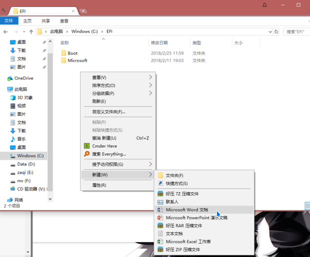Screen dimensions: 310x257
Task: Open 3D 对象 in the navigation pane
Action: pyautogui.click(x=21, y=97)
